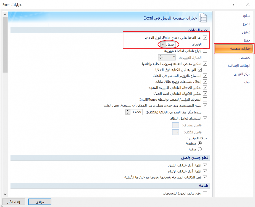Screen dimensions: 255x207
Task: Select the خيارات متقدمة category
Action: 234,49
